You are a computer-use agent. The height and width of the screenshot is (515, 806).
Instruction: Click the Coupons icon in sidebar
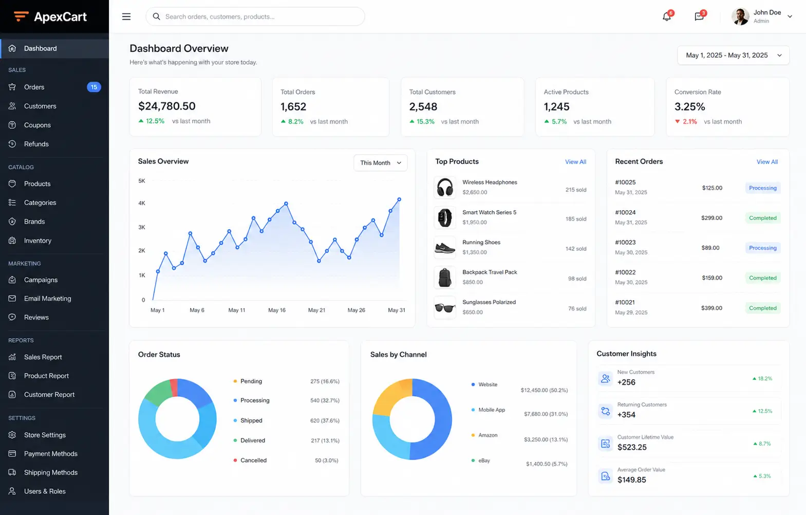(12, 125)
